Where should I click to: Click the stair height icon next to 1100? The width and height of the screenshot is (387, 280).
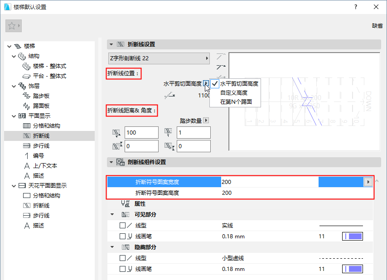[169, 96]
